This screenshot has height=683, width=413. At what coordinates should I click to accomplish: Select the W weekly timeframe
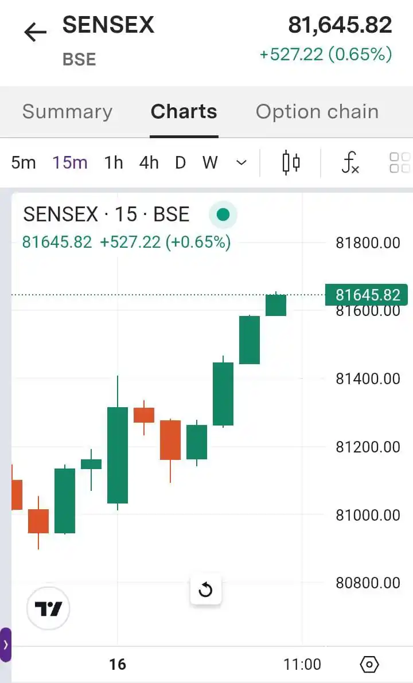pos(210,162)
